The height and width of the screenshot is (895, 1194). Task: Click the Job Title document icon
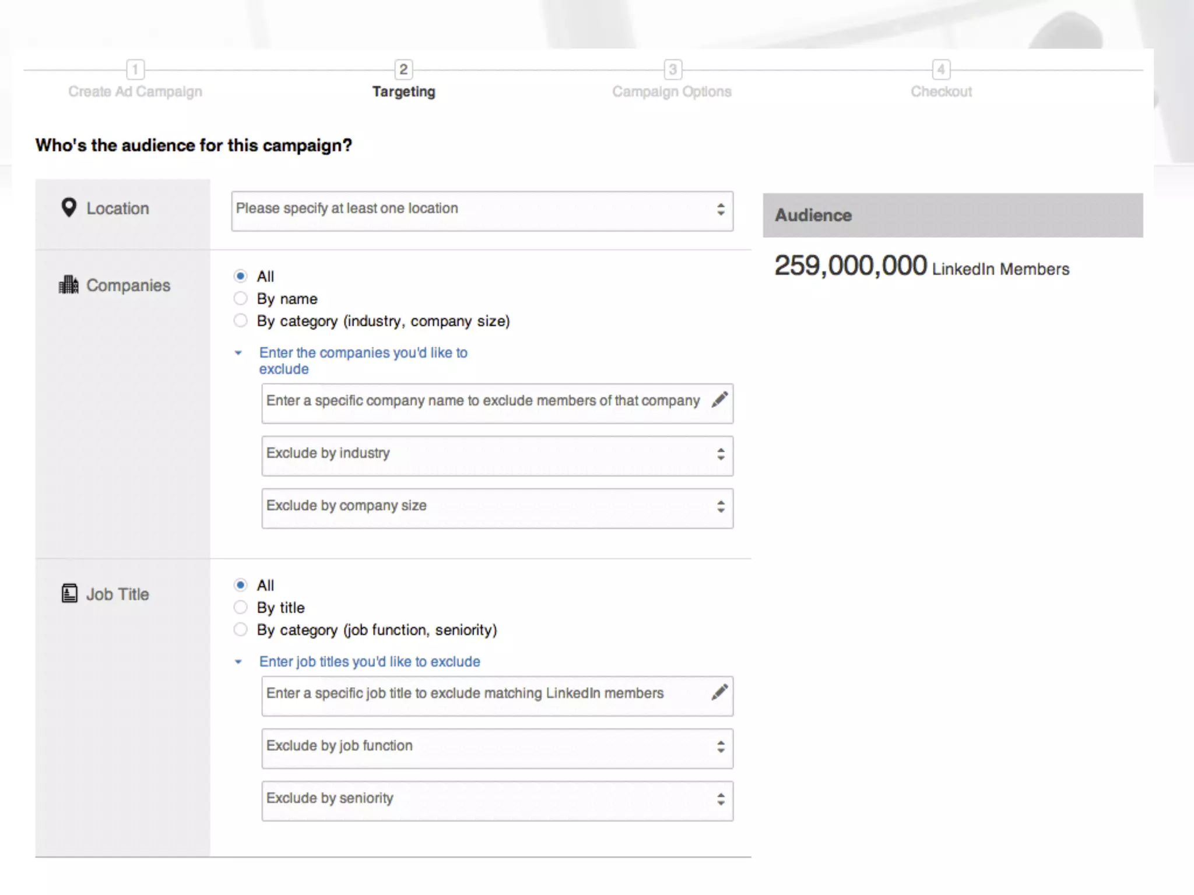[69, 593]
